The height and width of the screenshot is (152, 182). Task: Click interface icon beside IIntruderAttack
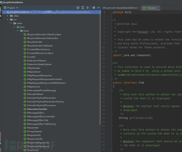(25, 94)
